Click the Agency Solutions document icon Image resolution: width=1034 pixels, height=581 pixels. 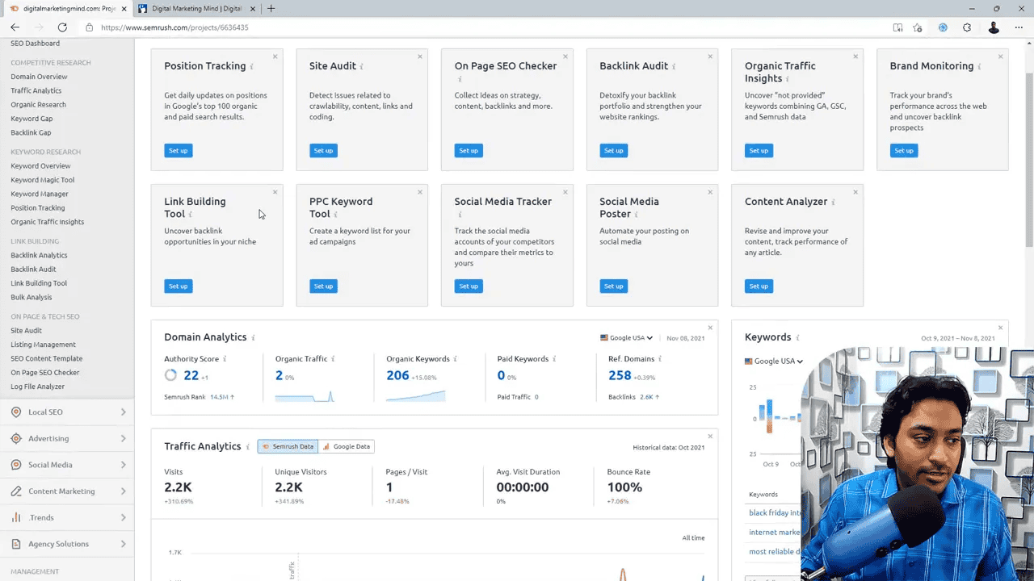[15, 543]
